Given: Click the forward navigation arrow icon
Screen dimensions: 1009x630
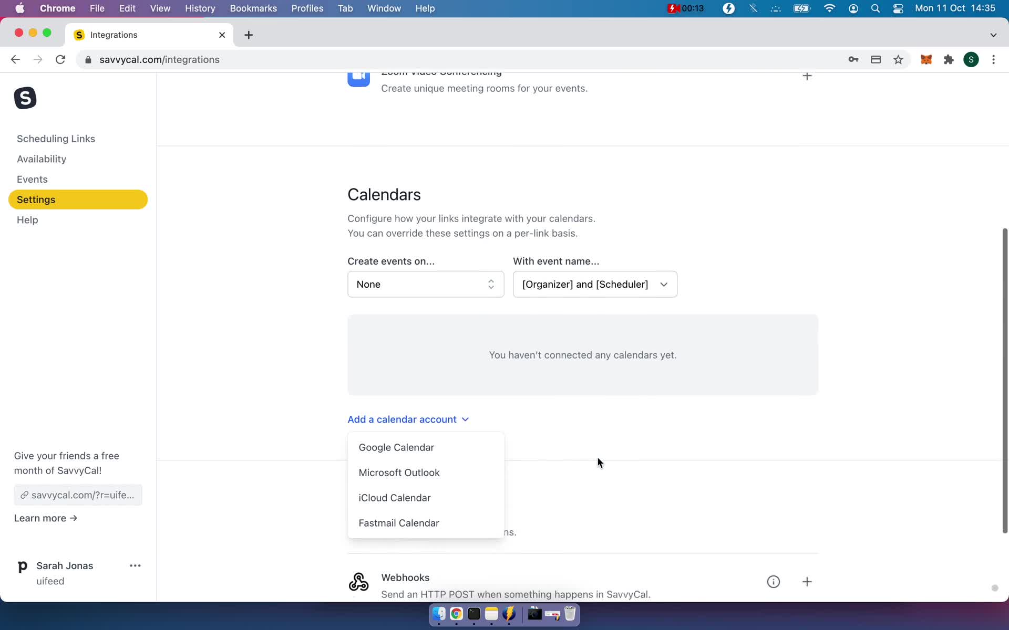Looking at the screenshot, I should pyautogui.click(x=38, y=59).
